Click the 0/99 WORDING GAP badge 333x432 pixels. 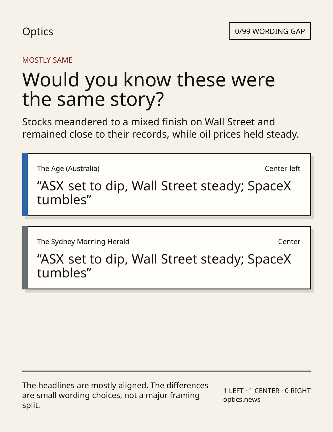click(270, 31)
